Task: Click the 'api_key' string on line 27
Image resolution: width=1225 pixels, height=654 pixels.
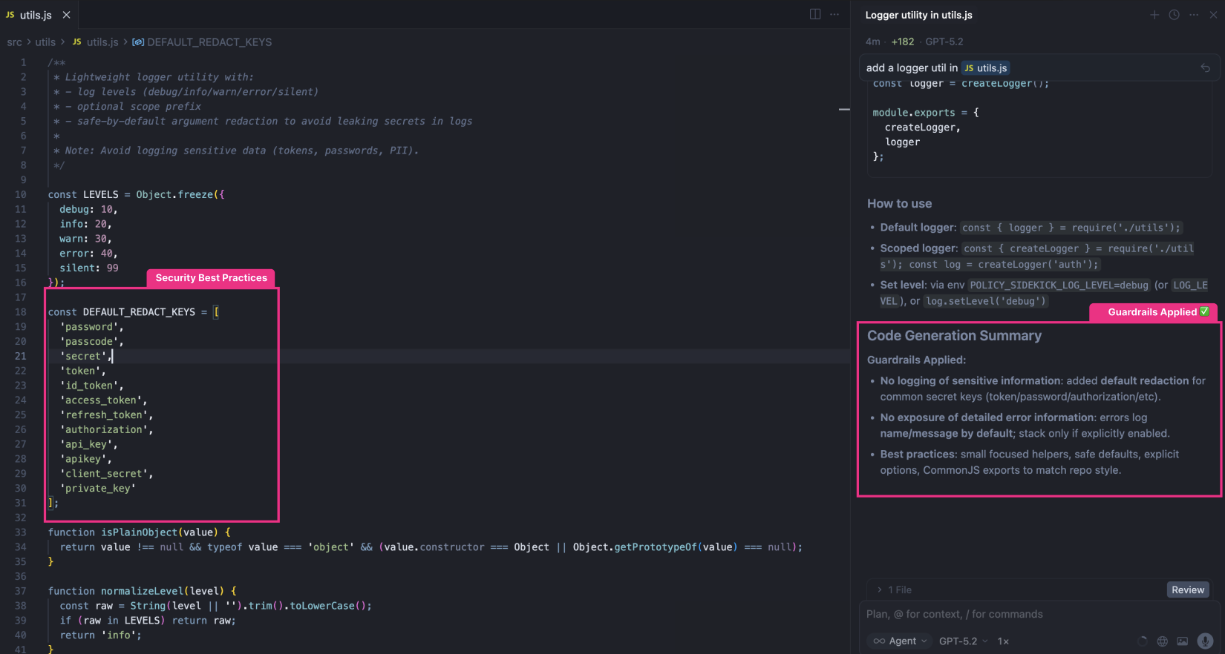Action: [x=86, y=444]
